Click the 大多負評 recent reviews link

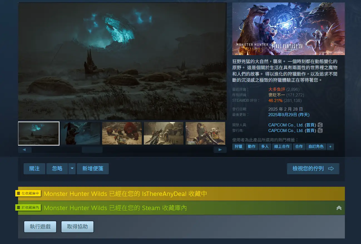click(277, 89)
